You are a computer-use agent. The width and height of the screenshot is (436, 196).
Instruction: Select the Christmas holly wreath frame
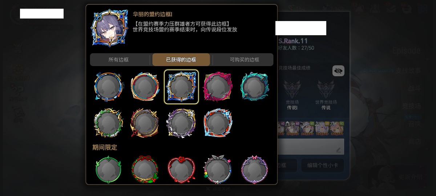[145, 170]
